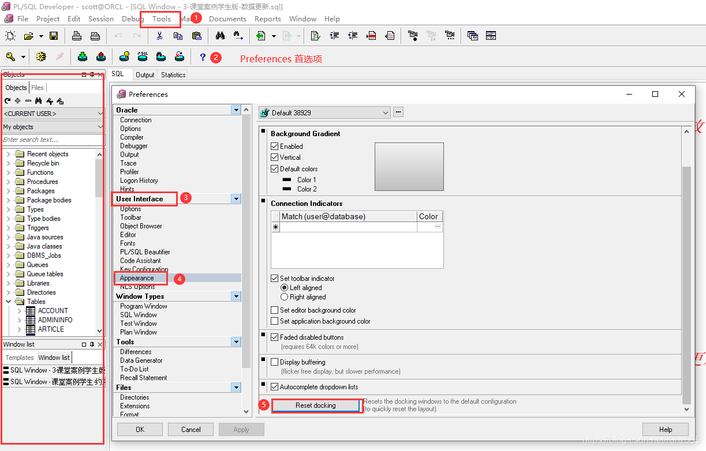Click the Save floppy disk icon

coord(54,36)
